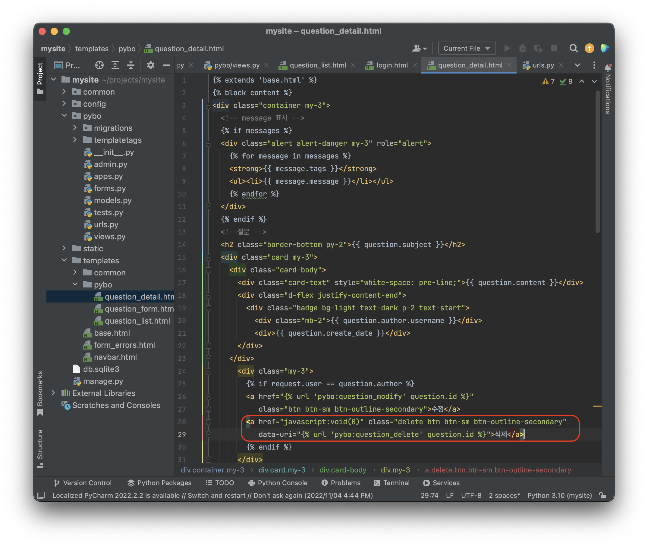Screen dimensions: 648x546
Task: Expand the migrations folder
Action: pos(75,128)
